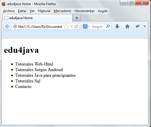
Task: Go to the Home page icon
Action: point(127,26)
